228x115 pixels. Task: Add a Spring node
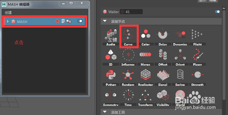pos(180,77)
